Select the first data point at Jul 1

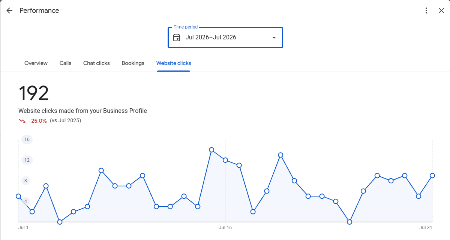coord(18,196)
